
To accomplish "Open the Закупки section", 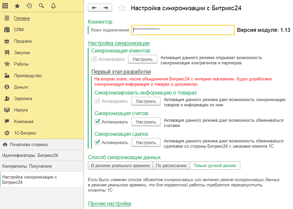I will (22, 53).
